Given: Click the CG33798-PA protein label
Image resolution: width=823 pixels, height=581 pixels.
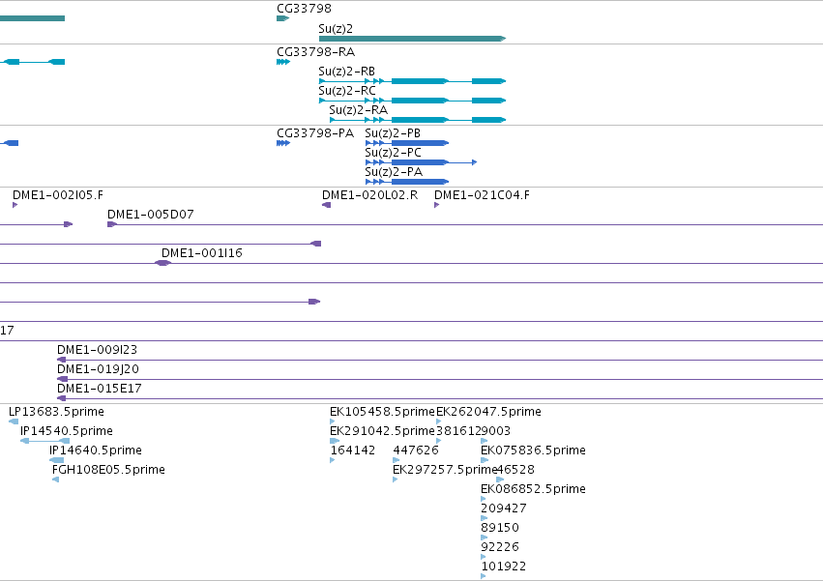Looking at the screenshot, I should [x=315, y=132].
